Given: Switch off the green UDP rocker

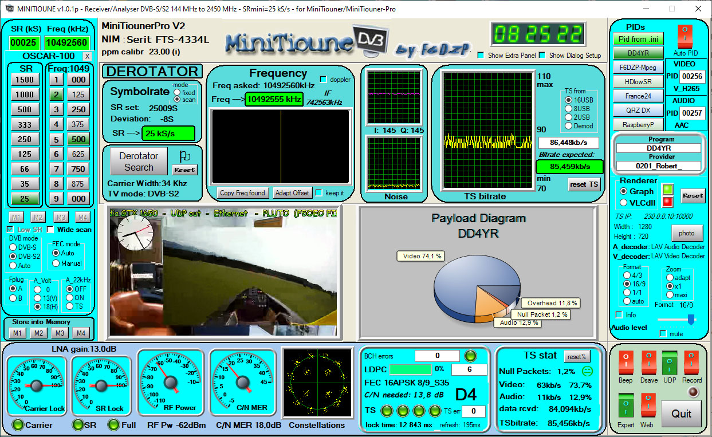Looking at the screenshot, I should [x=670, y=363].
